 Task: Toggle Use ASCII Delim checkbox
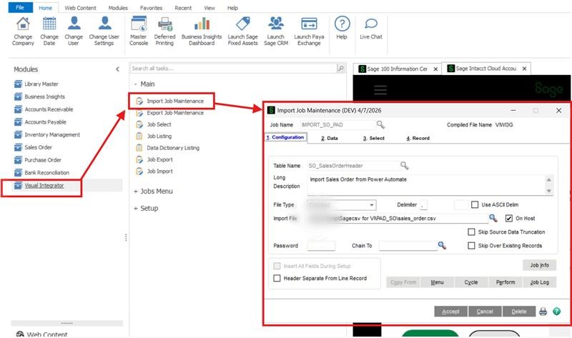pos(475,204)
